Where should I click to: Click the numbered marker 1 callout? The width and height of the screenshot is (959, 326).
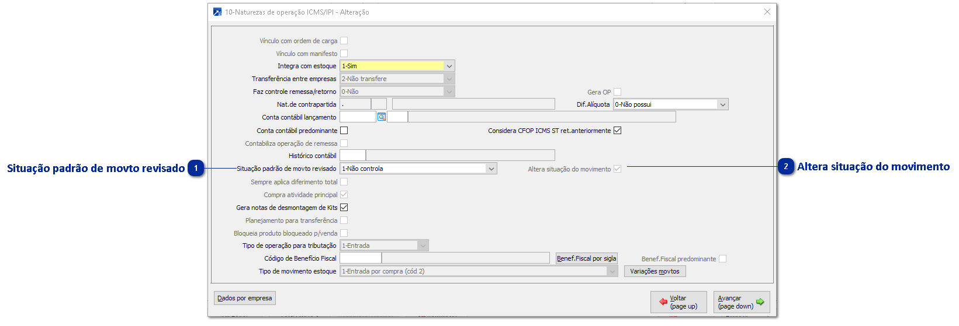point(196,169)
